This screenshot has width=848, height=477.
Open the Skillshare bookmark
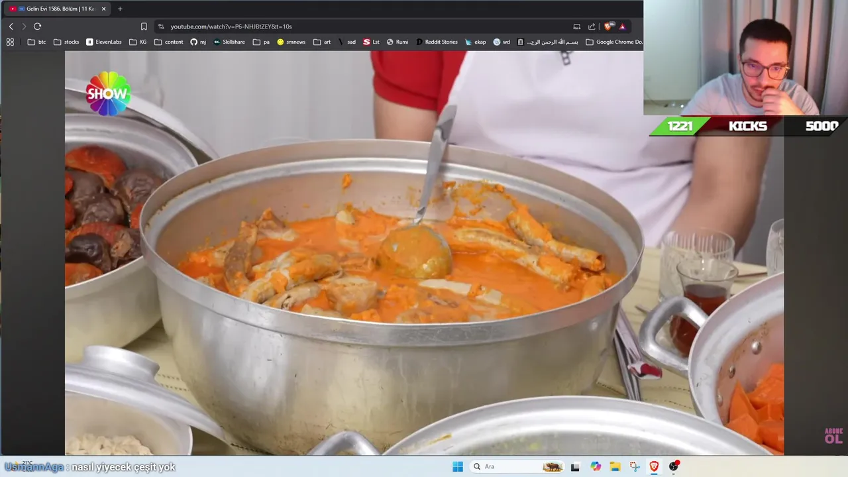coord(229,42)
